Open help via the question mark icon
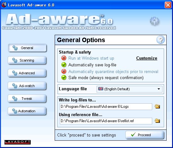Viewport: 173px width, 148px height. [161, 40]
